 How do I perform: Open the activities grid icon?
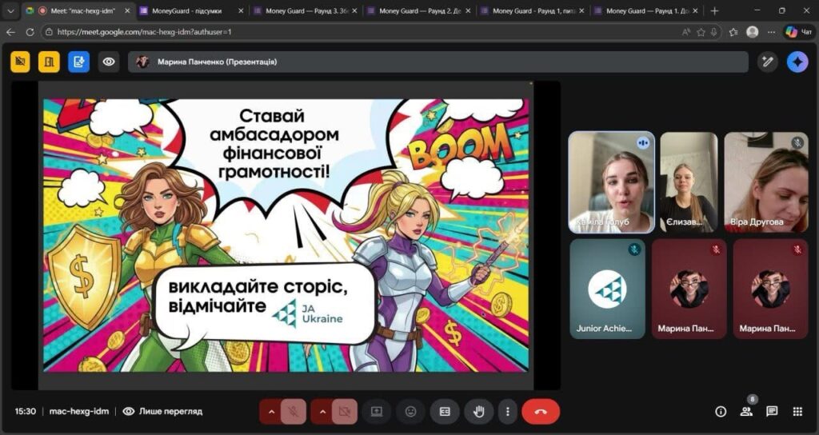[797, 411]
